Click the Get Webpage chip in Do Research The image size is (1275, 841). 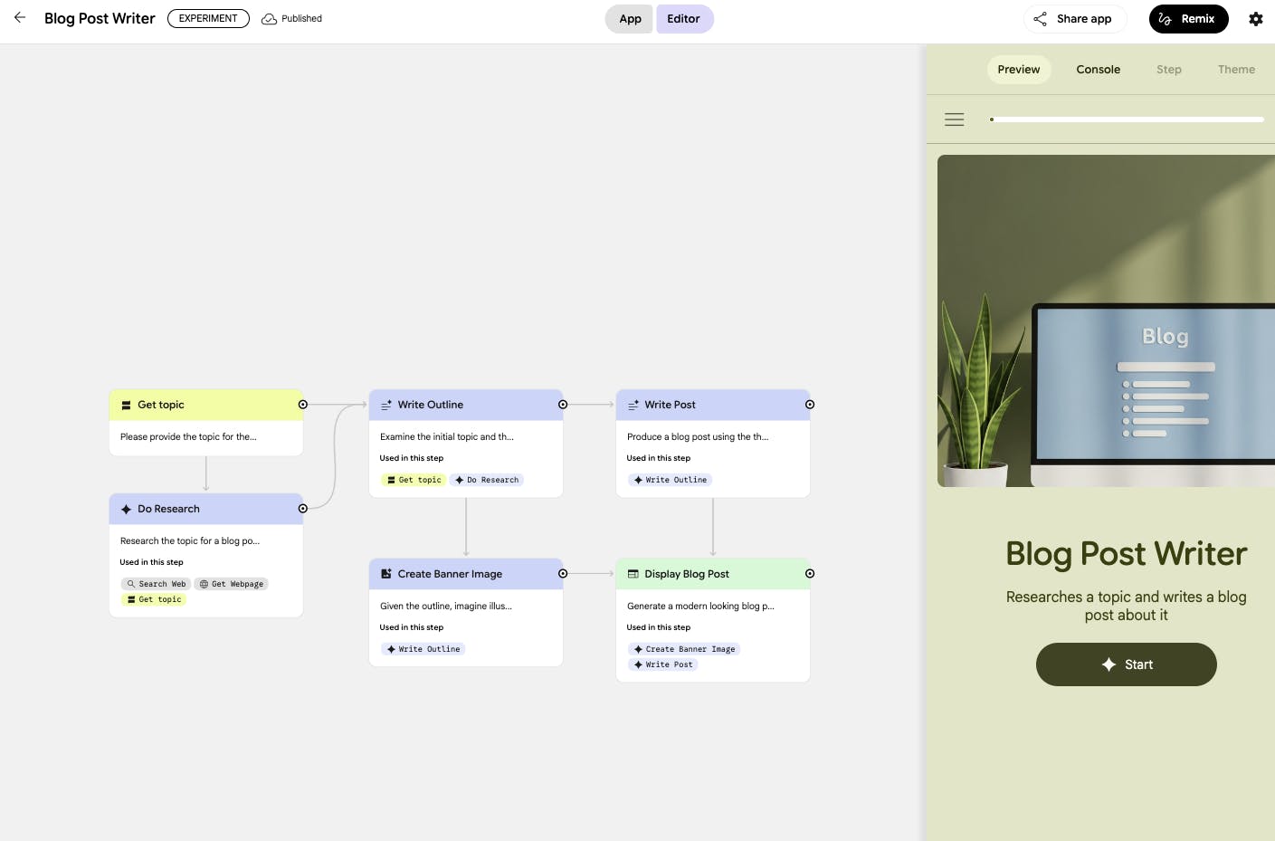tap(232, 584)
